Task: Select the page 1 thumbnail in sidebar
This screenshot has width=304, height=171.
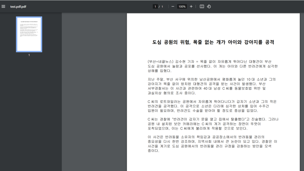Action: [29, 34]
